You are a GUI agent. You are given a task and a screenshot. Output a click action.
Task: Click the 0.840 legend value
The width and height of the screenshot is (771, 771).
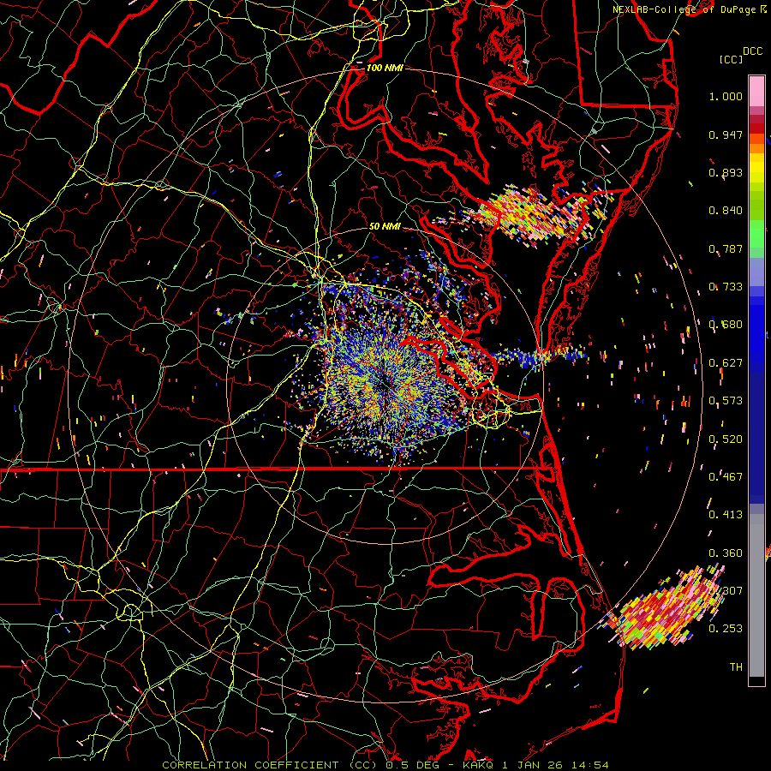(x=726, y=211)
